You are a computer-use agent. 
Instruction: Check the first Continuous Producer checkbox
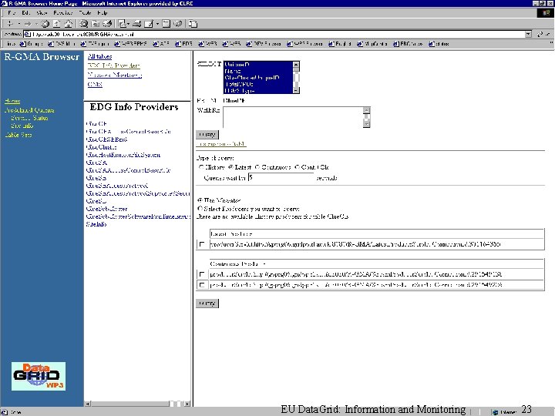(x=202, y=274)
